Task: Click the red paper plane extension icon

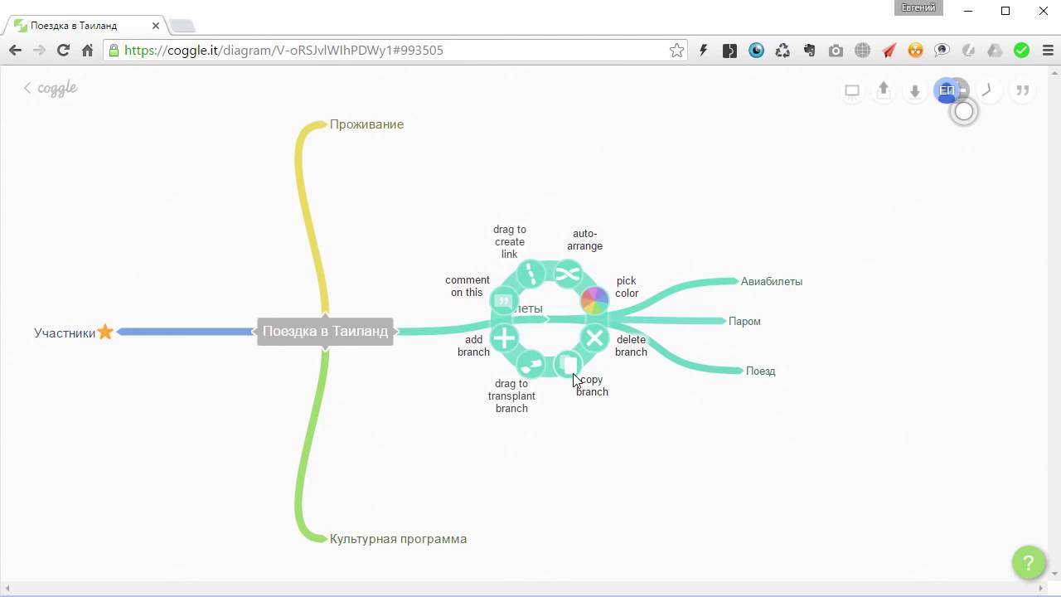Action: pyautogui.click(x=889, y=51)
